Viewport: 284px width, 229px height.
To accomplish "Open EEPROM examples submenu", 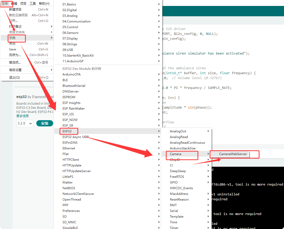I will click(x=108, y=97).
